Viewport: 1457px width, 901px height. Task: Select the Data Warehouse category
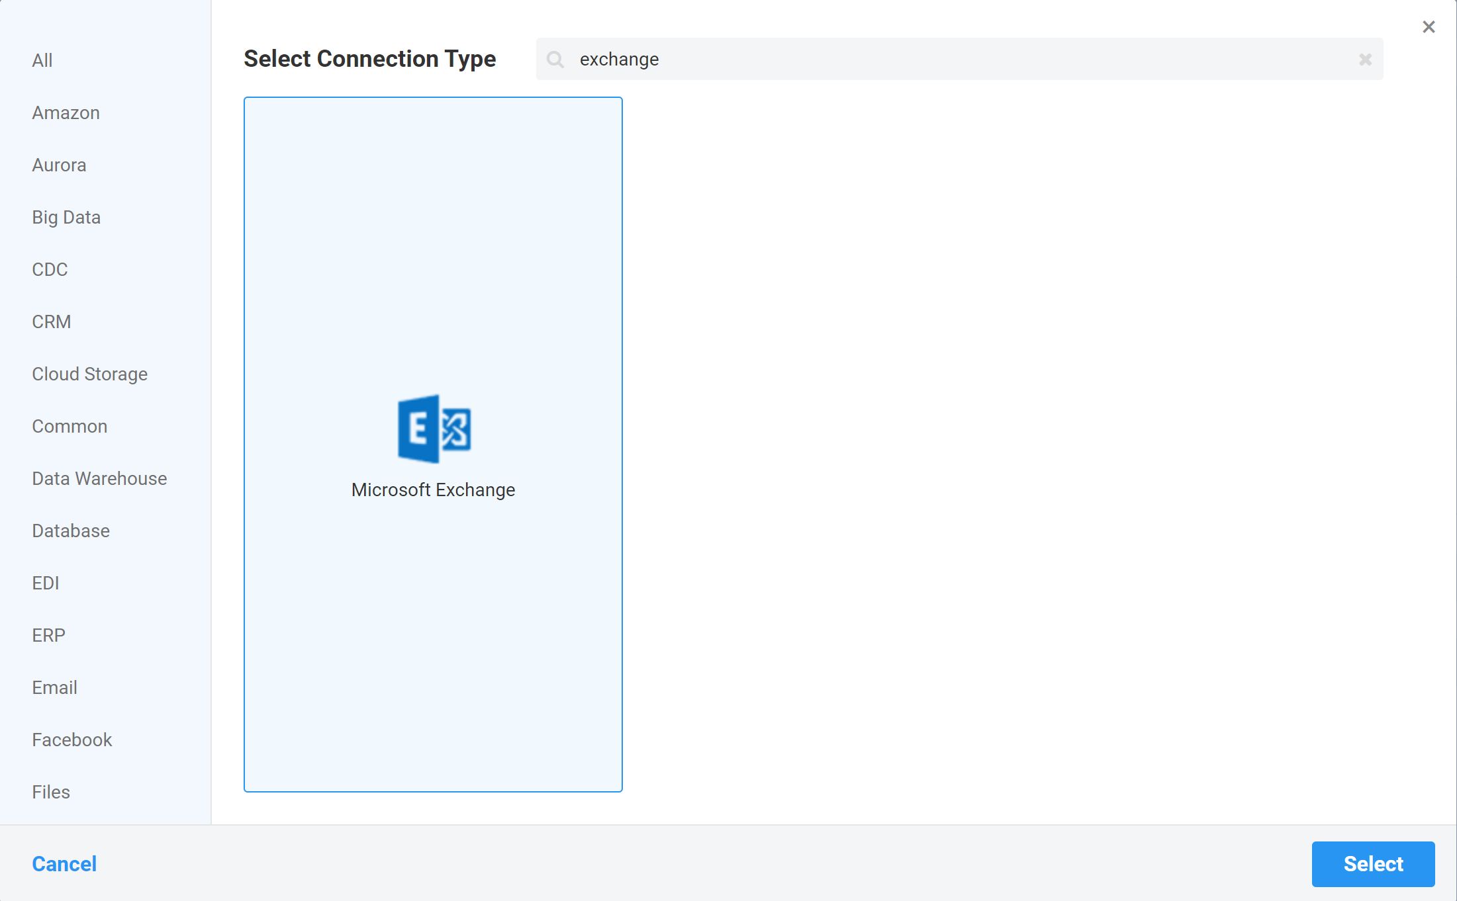(99, 478)
